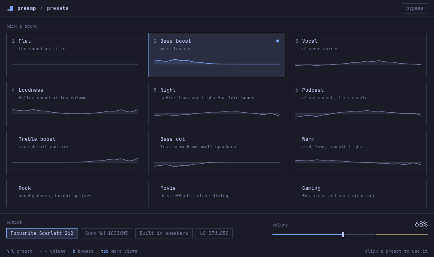Toggle the bypass button
Screen dimensions: 434x257
click(415, 8)
